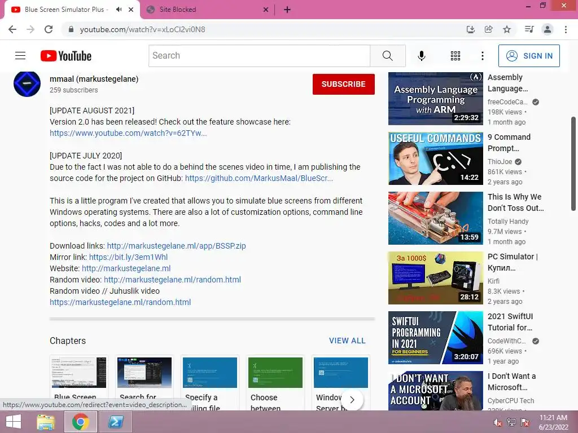Select the Blue Screen chapter thumbnail
Viewport: 578px width, 433px height.
[78, 372]
